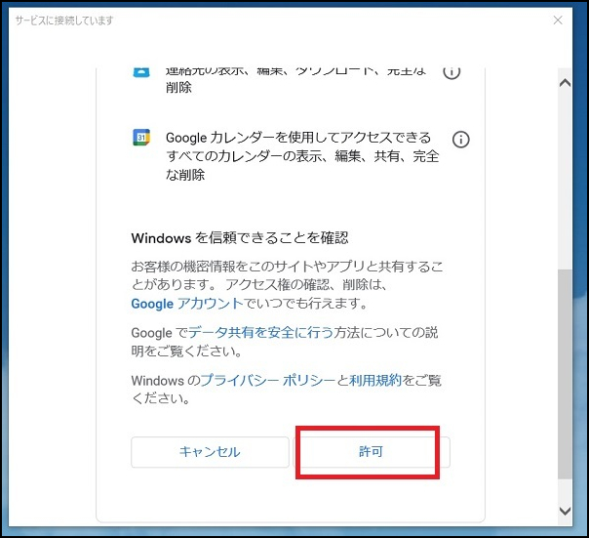Close the サービスに接続しています dialog window
The height and width of the screenshot is (538, 589).
click(558, 20)
